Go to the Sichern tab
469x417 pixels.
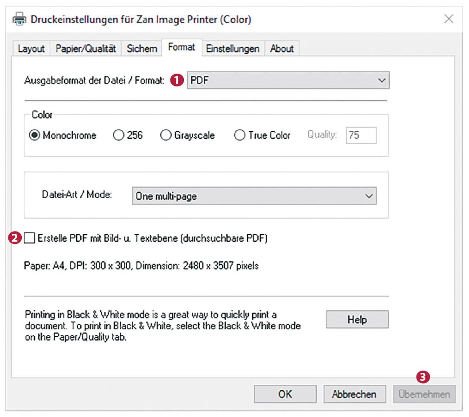(x=142, y=49)
